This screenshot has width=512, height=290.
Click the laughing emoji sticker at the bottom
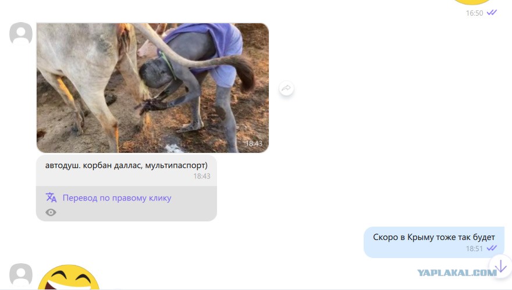[x=69, y=277]
